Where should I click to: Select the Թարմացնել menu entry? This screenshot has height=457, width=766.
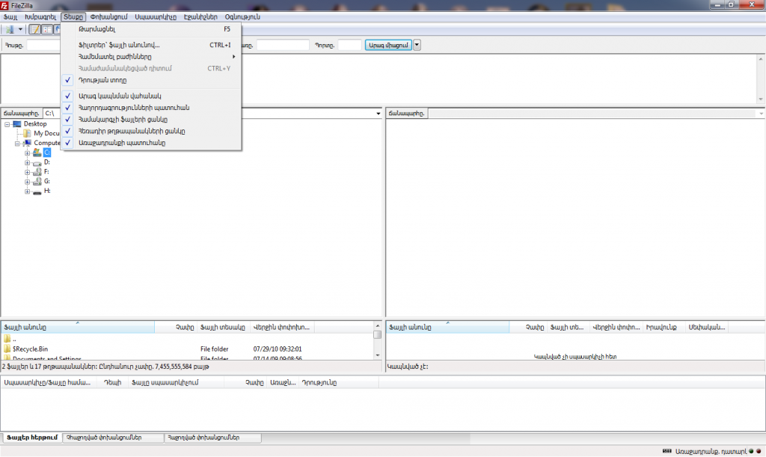97,28
